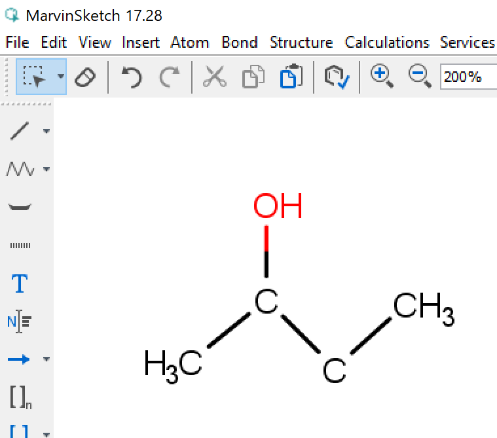The width and height of the screenshot is (497, 438).
Task: Run the structure checker icon
Action: pyautogui.click(x=337, y=77)
